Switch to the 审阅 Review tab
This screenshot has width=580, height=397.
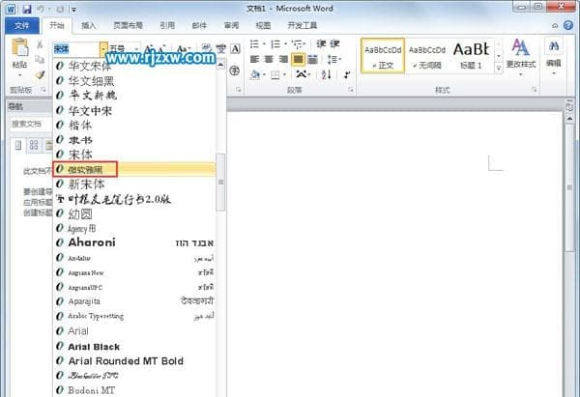click(x=231, y=25)
